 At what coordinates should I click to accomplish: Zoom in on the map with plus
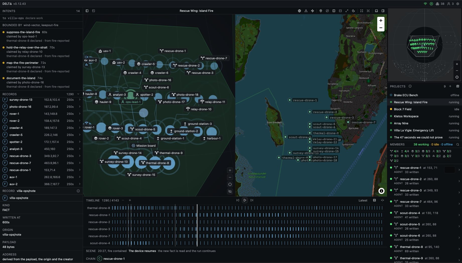[381, 21]
